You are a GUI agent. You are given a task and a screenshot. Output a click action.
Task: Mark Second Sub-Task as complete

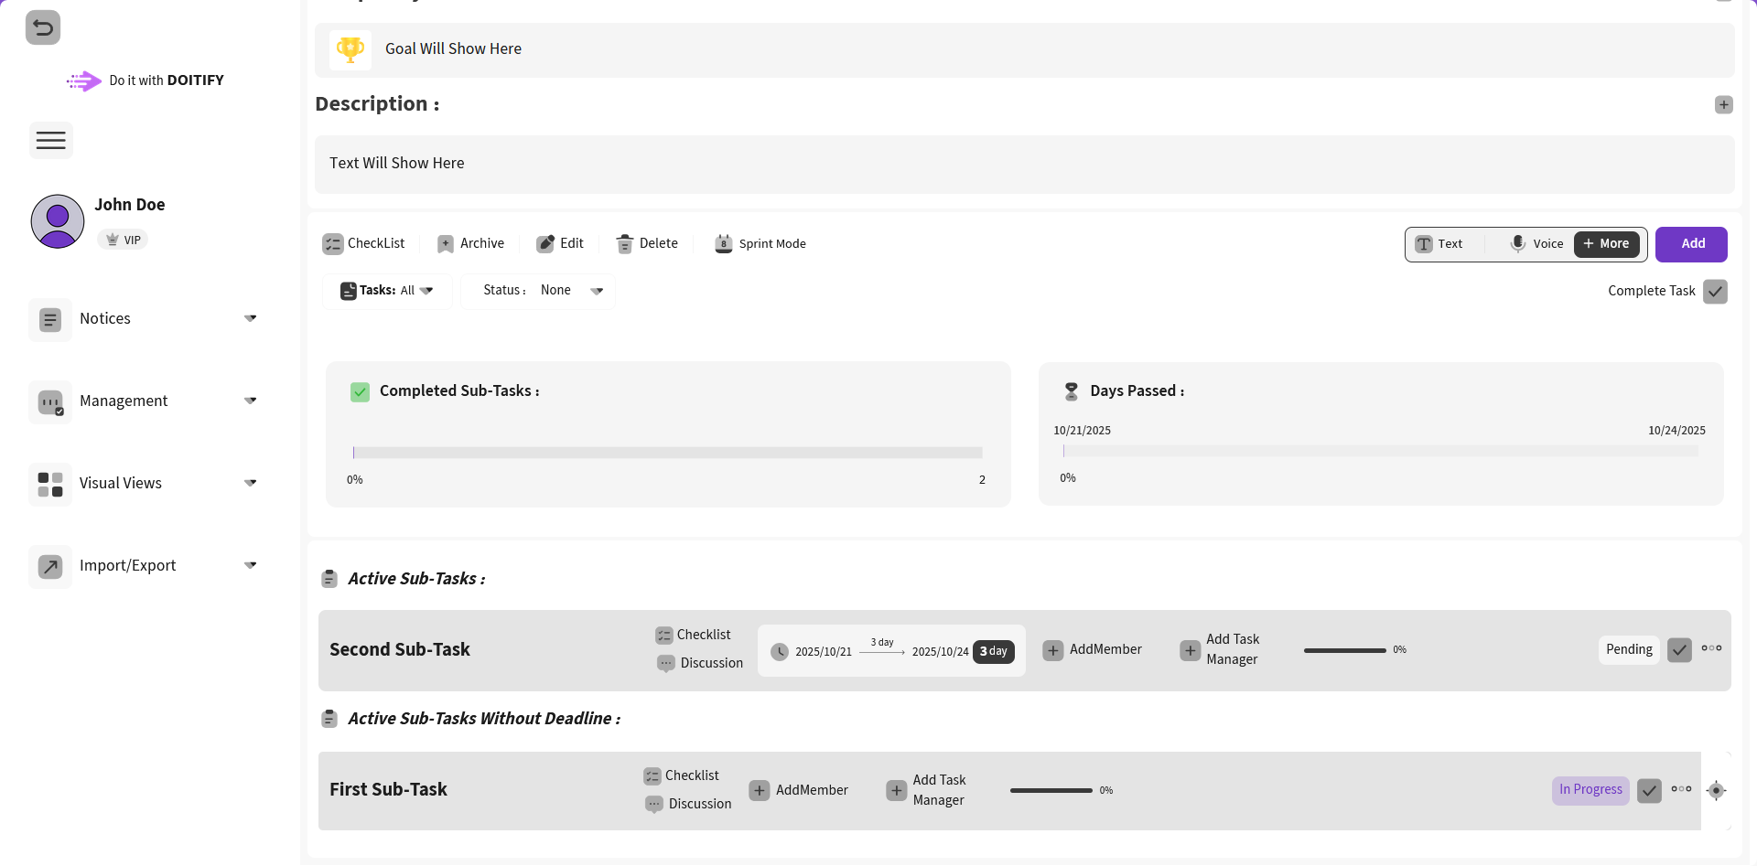[1679, 650]
